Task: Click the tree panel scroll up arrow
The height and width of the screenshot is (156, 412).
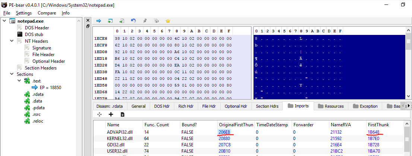Action: coord(79,21)
